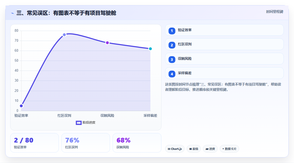The width and height of the screenshot is (294, 163).
Task: Click the x-axis label 验证效率
Action: [x=21, y=115]
